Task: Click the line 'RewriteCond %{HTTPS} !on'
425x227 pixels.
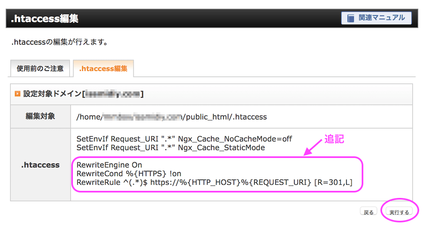Action: (x=129, y=173)
